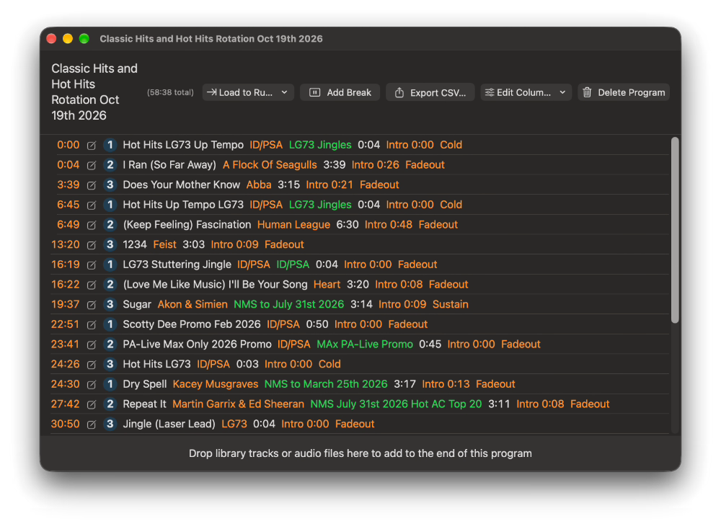Open the Edit Colum... dropdown
The height and width of the screenshot is (524, 721).
[526, 92]
